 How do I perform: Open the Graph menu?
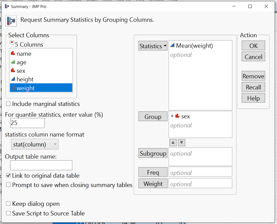point(92,1)
